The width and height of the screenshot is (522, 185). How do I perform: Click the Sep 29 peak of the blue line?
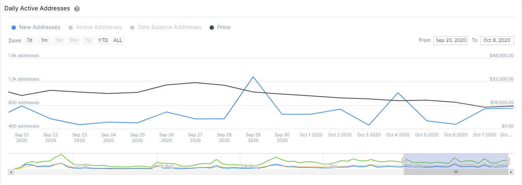253,77
